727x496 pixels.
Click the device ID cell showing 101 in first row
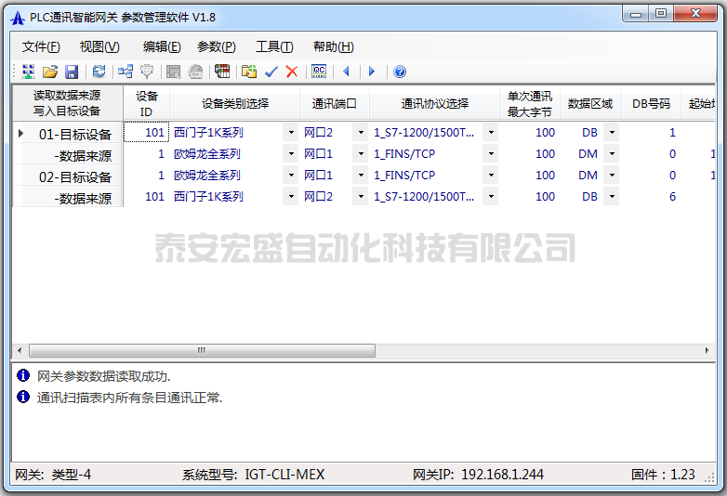[x=147, y=133]
